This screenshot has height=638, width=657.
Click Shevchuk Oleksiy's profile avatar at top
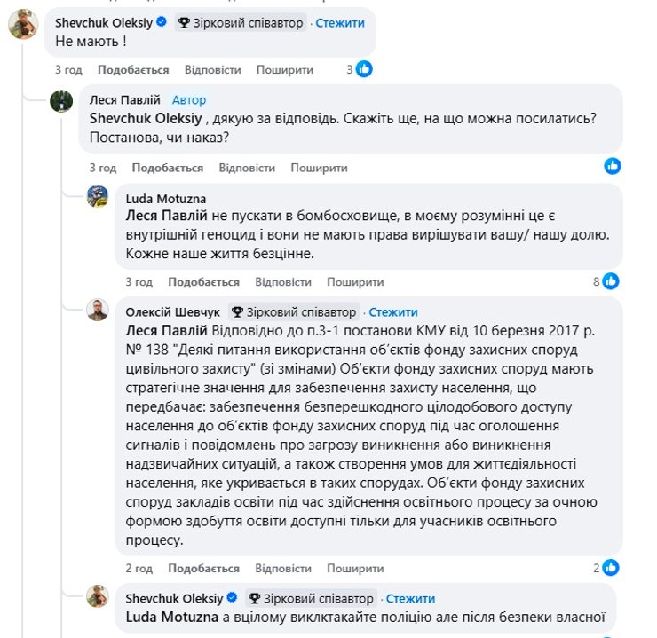click(x=23, y=26)
